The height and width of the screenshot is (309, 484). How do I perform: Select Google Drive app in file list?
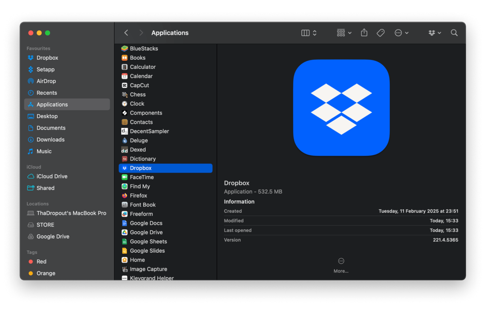coord(146,233)
